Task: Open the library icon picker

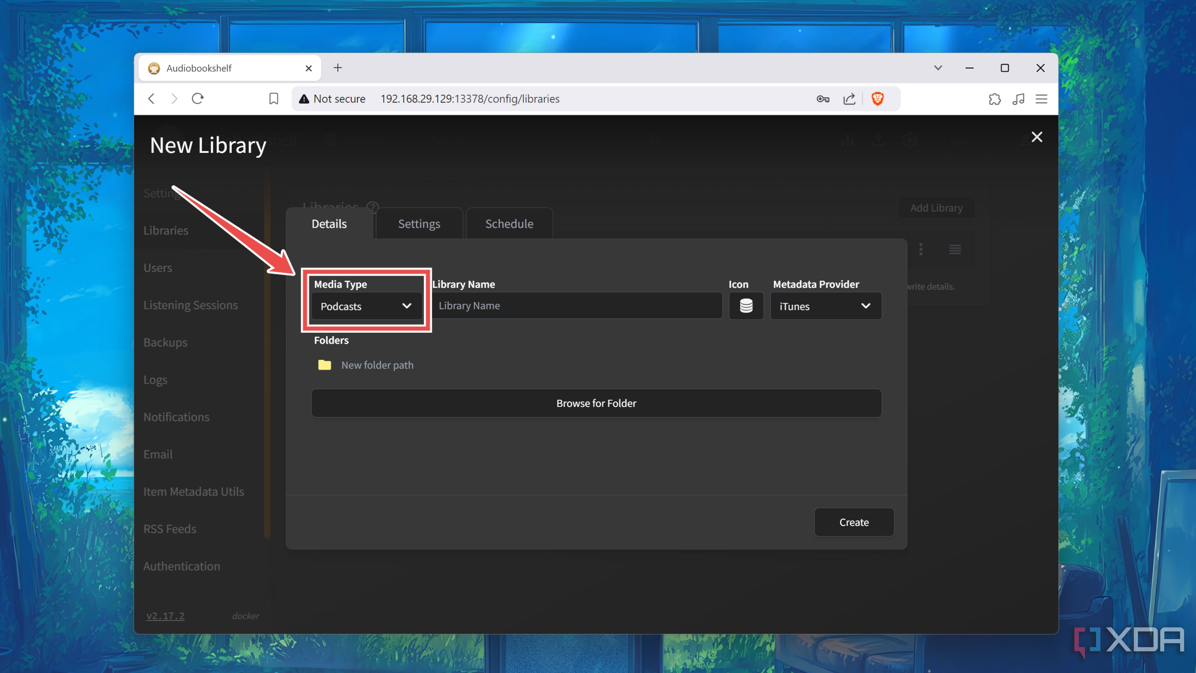Action: 746,306
